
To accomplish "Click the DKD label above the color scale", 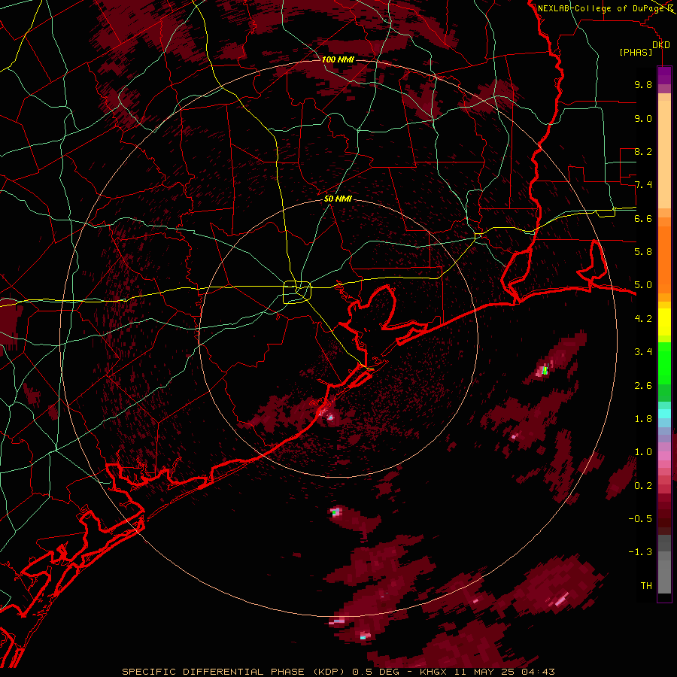I will pos(661,44).
